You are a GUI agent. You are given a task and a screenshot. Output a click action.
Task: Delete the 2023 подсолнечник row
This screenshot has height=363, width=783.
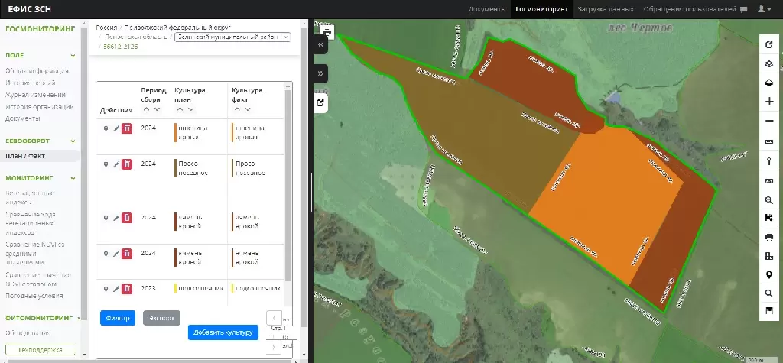[127, 289]
